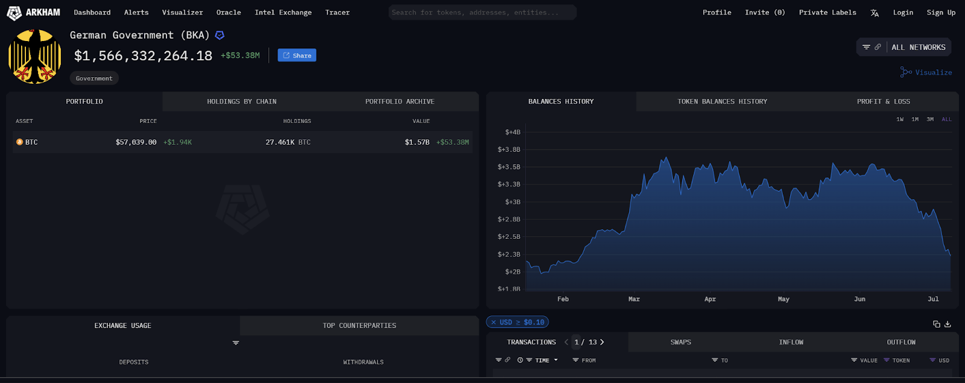The height and width of the screenshot is (383, 965).
Task: Click the 27.461K BTC holdings value
Action: tap(288, 142)
